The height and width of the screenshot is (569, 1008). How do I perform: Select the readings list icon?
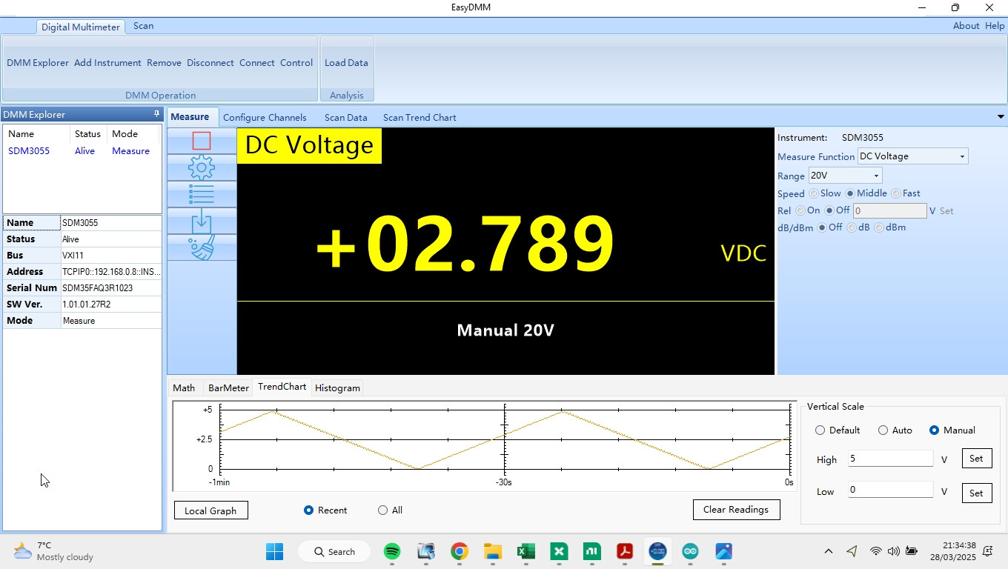point(202,193)
